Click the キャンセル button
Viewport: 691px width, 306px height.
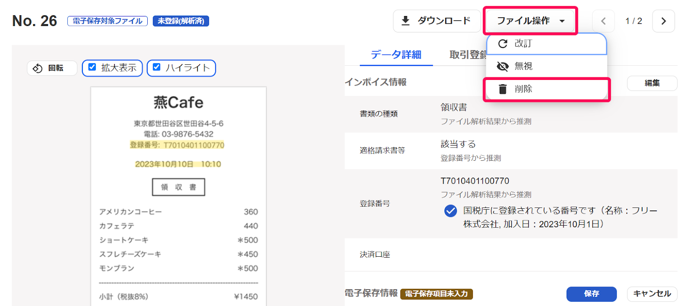pyautogui.click(x=652, y=294)
